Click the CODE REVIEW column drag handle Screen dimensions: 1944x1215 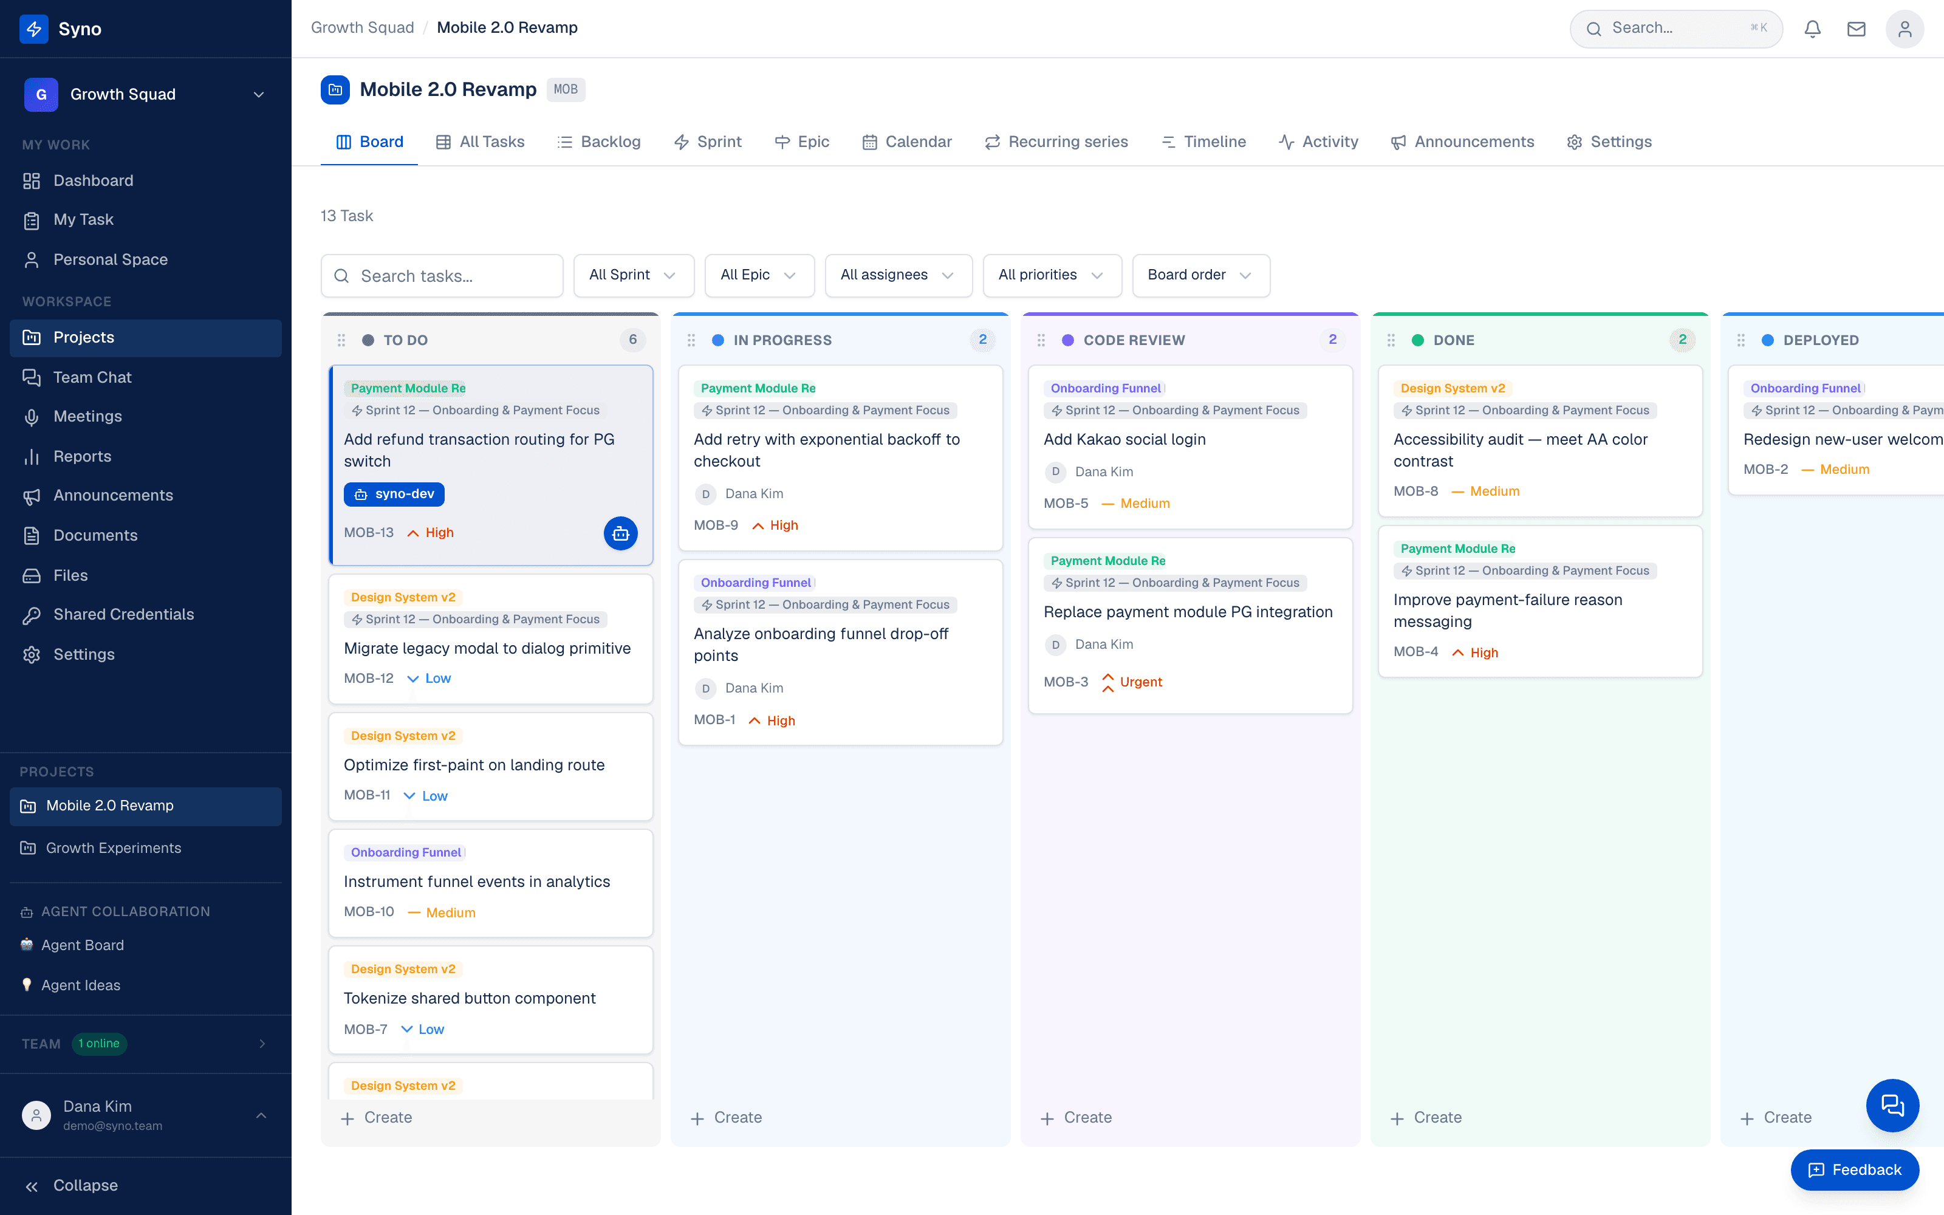pyautogui.click(x=1041, y=340)
